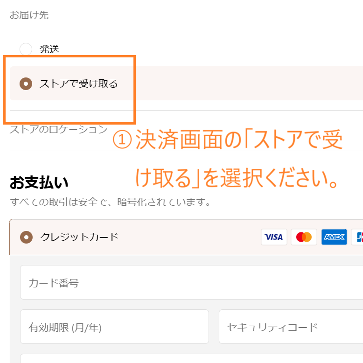Click the クレジットカード label text
The height and width of the screenshot is (363, 363).
click(79, 237)
